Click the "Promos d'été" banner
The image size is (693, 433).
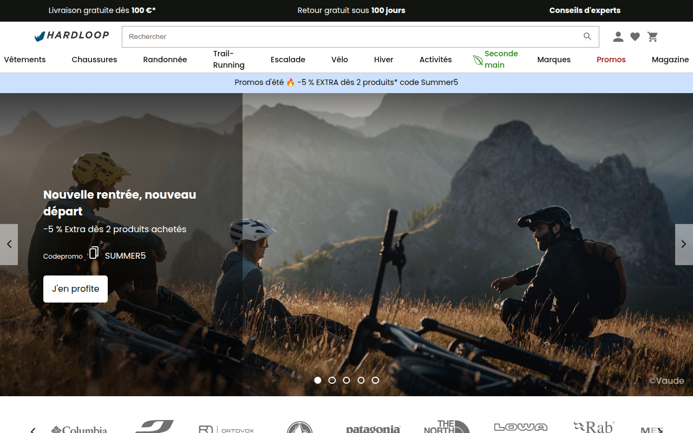pos(346,83)
